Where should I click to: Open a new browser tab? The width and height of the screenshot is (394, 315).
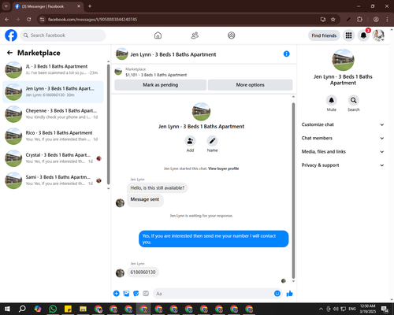pyautogui.click(x=90, y=6)
